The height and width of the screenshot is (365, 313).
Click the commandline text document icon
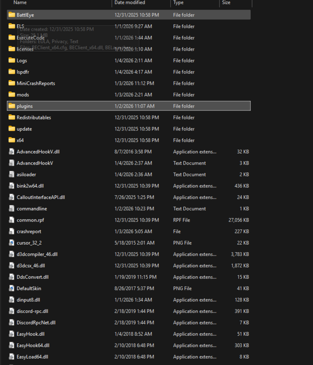pyautogui.click(x=11, y=209)
